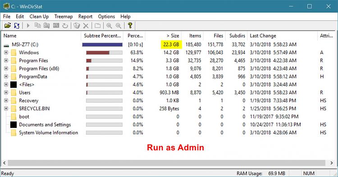Viewport: 338px width, 177px height.
Task: Click the Zoom In magnifier icon
Action: 109,26
